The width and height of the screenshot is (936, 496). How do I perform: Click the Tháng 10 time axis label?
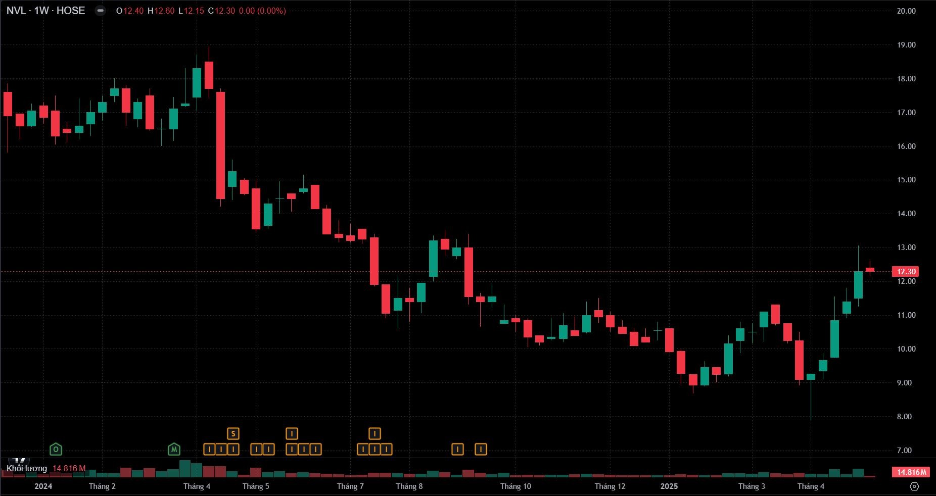tap(516, 486)
